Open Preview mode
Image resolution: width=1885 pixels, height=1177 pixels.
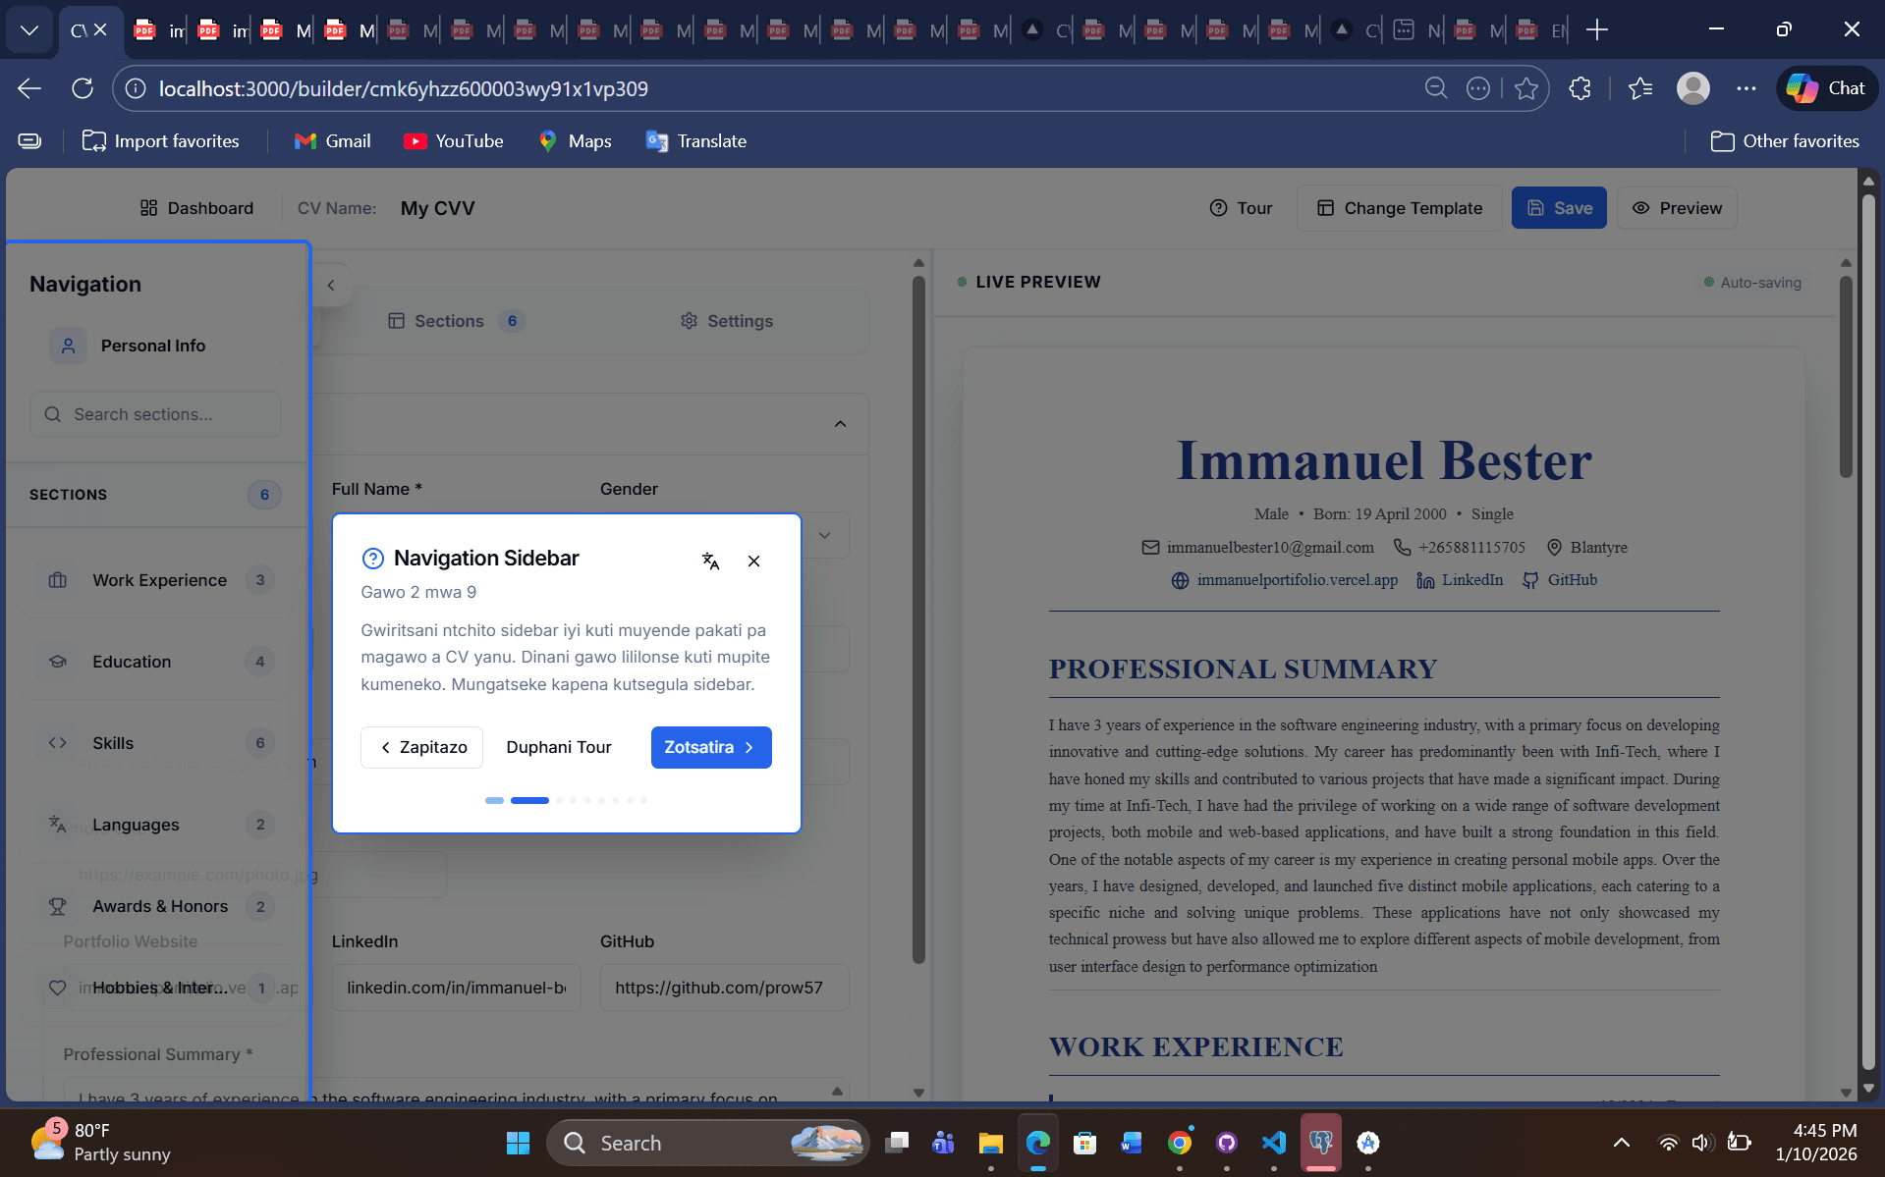pos(1677,208)
